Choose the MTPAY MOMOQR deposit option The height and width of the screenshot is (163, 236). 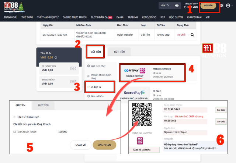tap(152, 73)
